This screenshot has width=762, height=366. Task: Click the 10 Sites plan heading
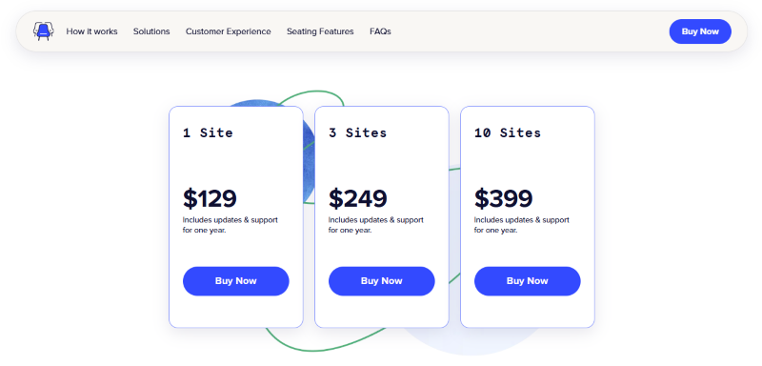(x=508, y=132)
